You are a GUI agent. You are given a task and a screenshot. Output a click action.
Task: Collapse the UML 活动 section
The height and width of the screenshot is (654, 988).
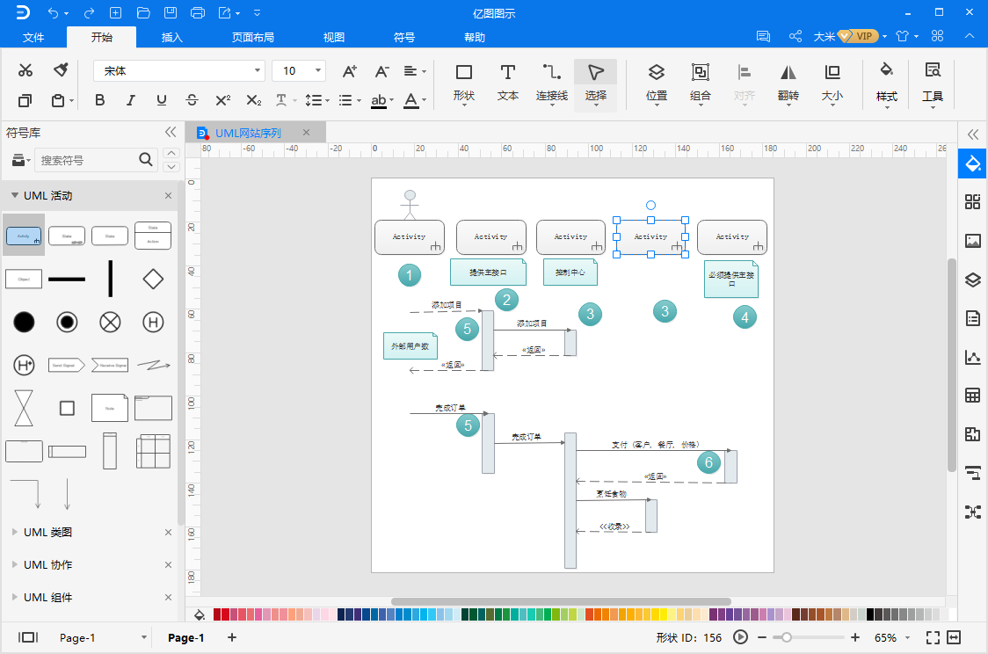(x=14, y=195)
